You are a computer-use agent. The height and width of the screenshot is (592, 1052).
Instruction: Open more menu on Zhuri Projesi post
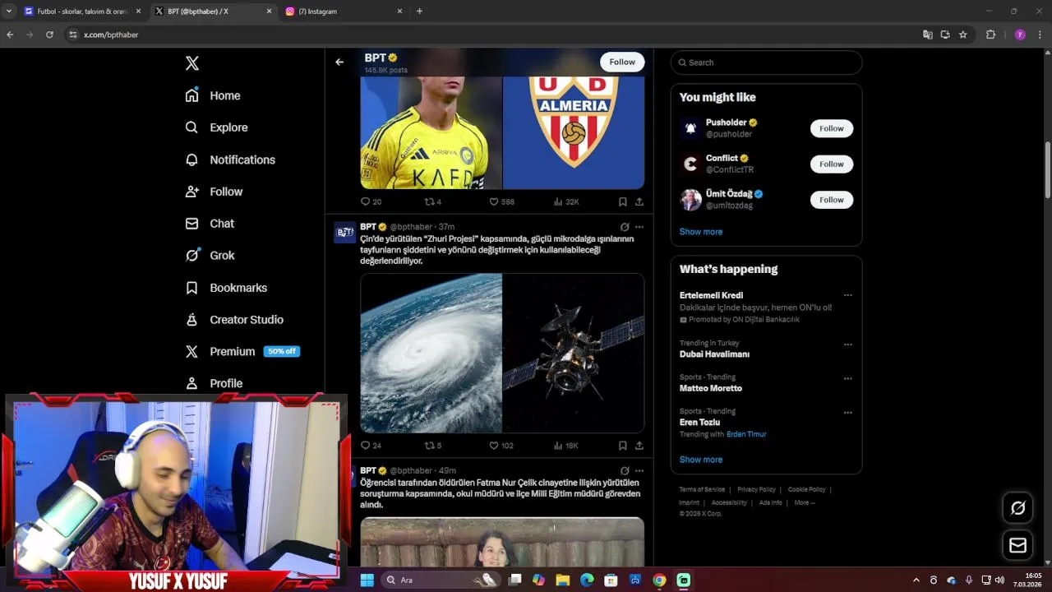pyautogui.click(x=639, y=227)
